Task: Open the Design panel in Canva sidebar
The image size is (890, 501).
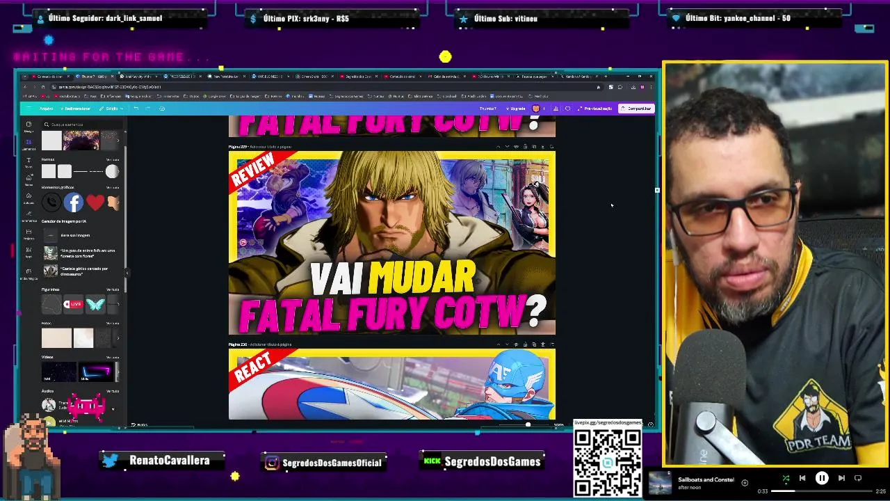Action: [x=29, y=126]
